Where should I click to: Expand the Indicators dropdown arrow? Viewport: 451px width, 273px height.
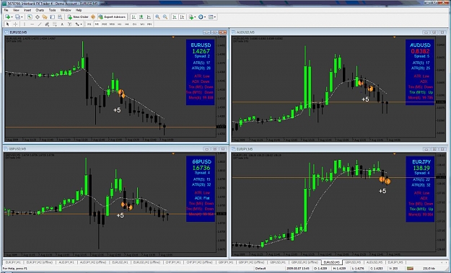pos(196,17)
